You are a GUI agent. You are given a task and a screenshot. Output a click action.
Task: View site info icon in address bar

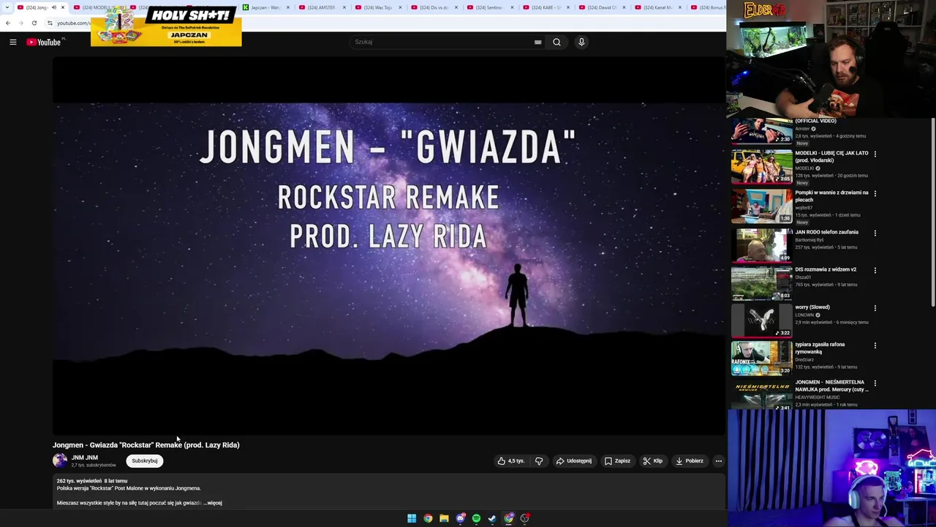tap(50, 23)
